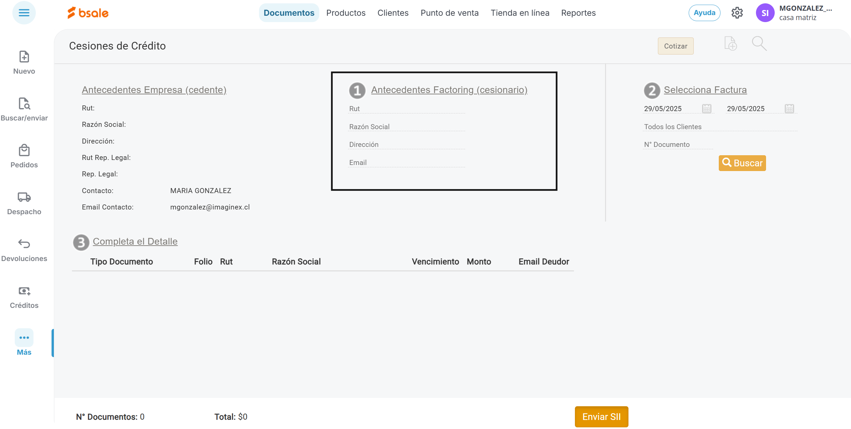Click the Devoluciones return icon
Viewport: 851px width, 429px height.
point(24,244)
